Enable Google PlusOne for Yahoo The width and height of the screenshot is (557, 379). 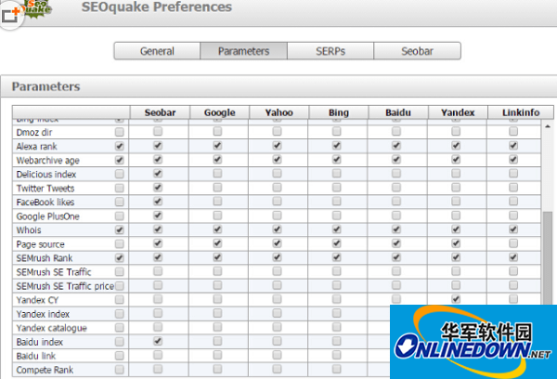pos(277,216)
